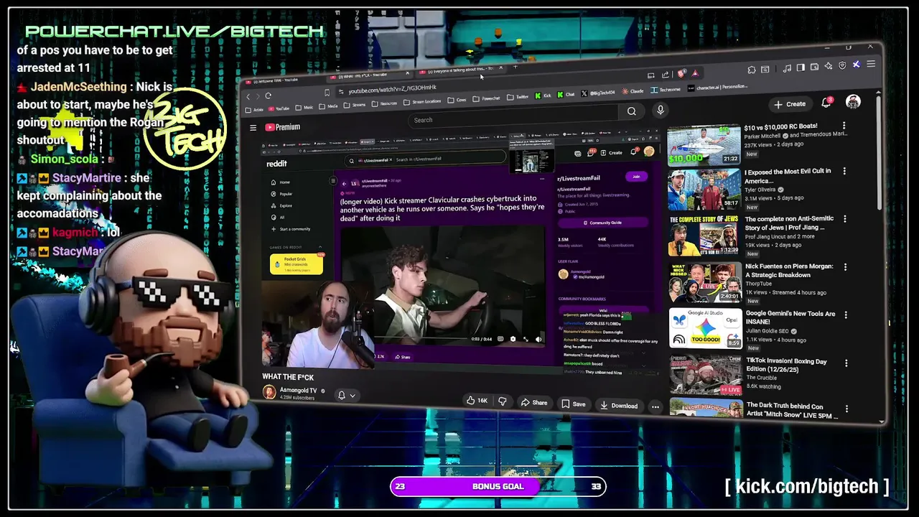The image size is (919, 517).
Task: Expand the subscription bell notification dropdown
Action: pos(347,396)
